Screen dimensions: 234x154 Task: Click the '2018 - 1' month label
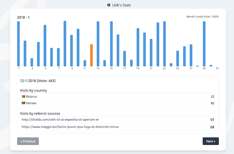pos(23,17)
